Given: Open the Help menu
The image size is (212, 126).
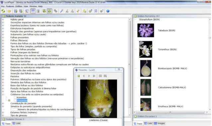Looking at the screenshot, I should [40, 6].
